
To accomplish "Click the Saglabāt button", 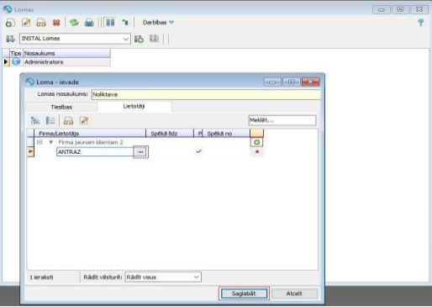I will point(244,294).
